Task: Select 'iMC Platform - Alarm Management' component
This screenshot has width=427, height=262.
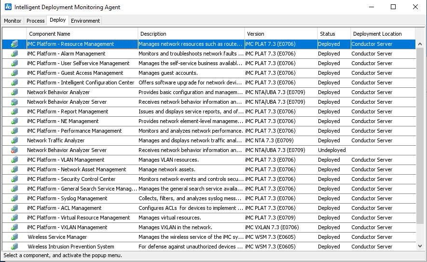Action: (x=66, y=54)
